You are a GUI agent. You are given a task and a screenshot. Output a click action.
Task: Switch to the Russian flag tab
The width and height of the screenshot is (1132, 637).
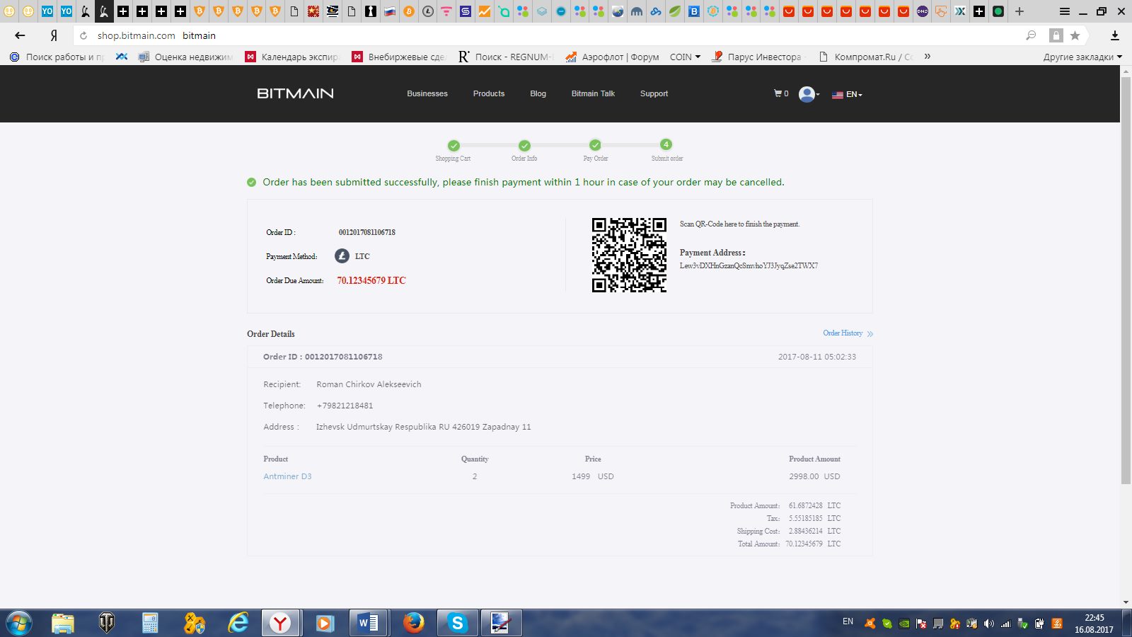point(390,11)
